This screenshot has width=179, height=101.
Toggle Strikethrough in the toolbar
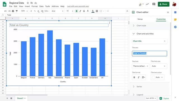(x=84, y=11)
